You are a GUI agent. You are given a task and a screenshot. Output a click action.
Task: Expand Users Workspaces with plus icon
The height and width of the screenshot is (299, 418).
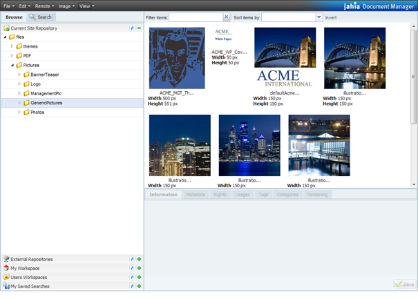coord(139,277)
